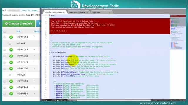Click the 'private $db_password' code line
The width and height of the screenshot is (188, 105).
tap(82, 66)
